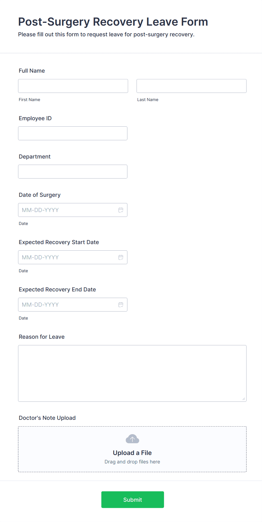Click the textarea resize handle corner
Screen dimensions: 262x522
pyautogui.click(x=244, y=399)
